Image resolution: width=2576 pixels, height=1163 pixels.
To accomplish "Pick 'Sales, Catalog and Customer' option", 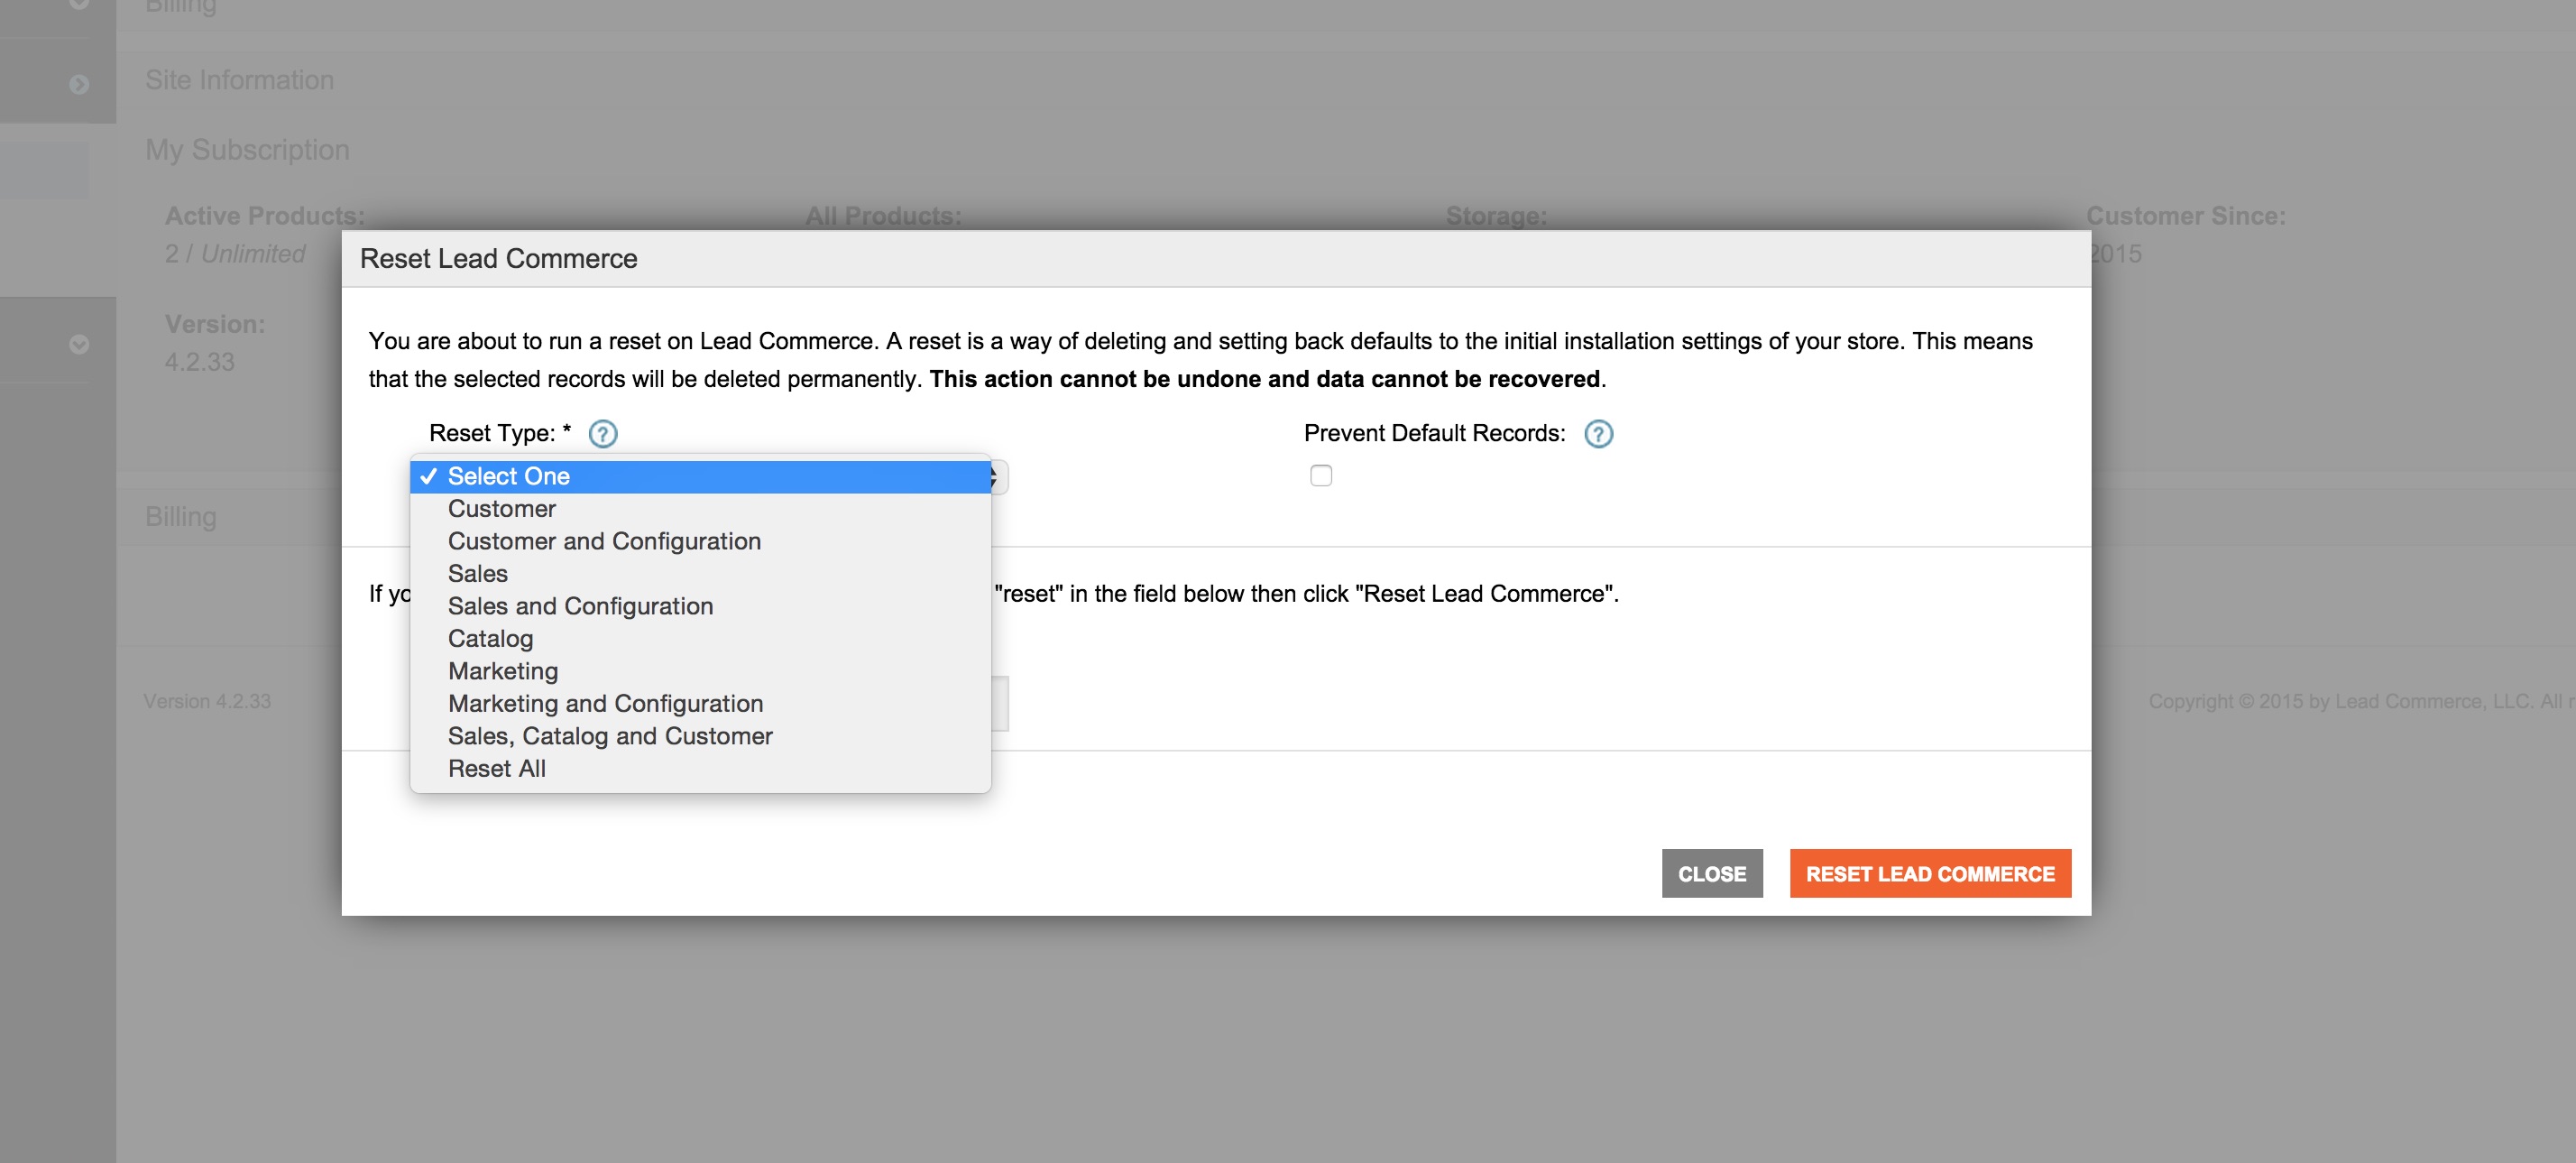I will point(700,736).
